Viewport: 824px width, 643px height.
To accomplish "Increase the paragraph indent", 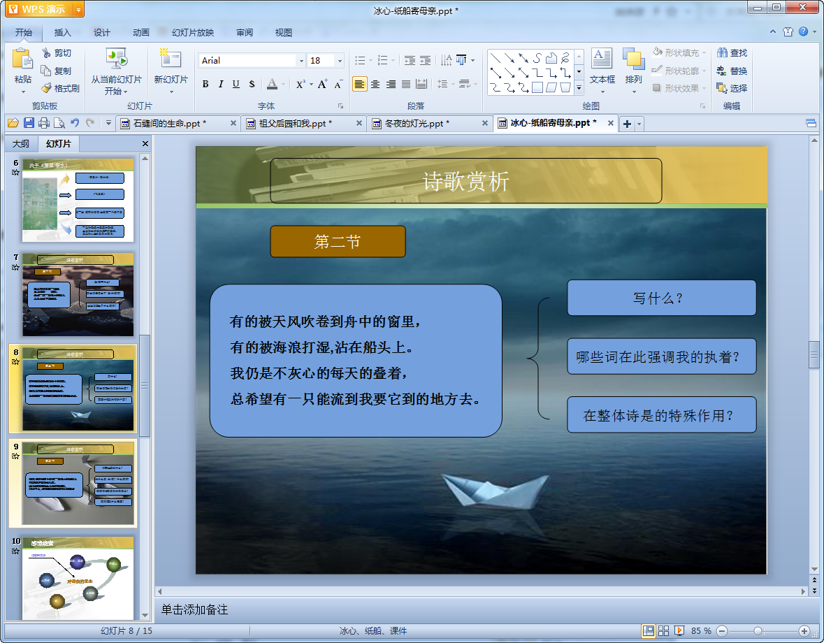I will click(425, 60).
